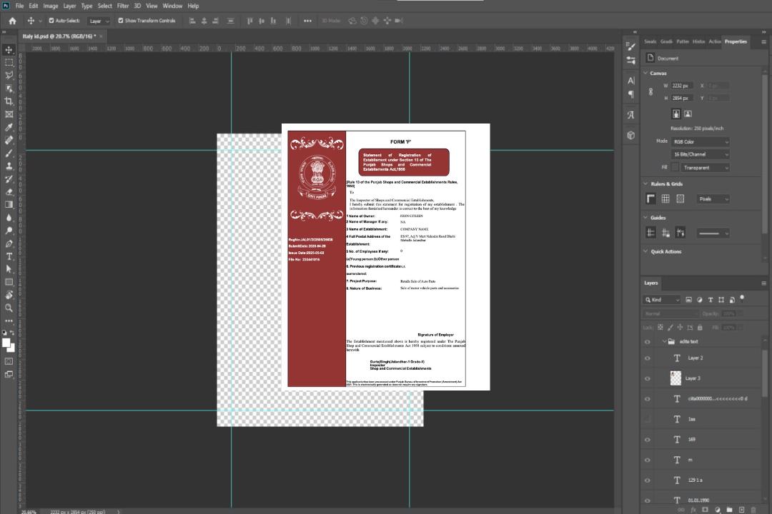This screenshot has height=514, width=772.
Task: Switch to the Properties tab
Action: point(736,42)
